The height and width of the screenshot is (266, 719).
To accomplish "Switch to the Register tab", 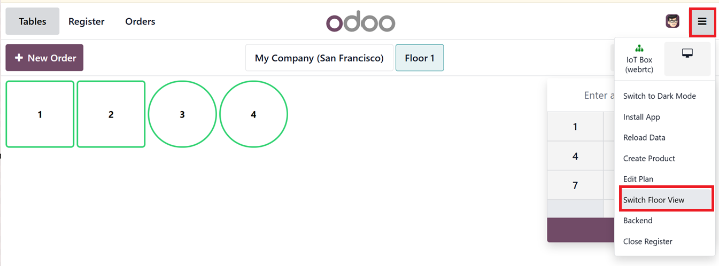I will point(87,22).
